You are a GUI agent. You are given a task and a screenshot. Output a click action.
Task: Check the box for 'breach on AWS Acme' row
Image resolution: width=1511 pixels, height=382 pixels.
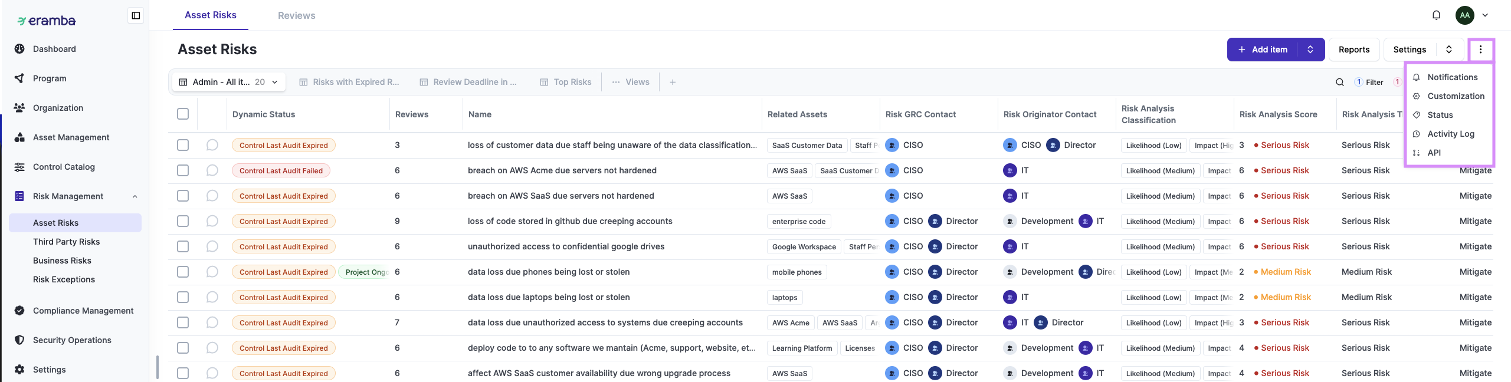point(183,170)
